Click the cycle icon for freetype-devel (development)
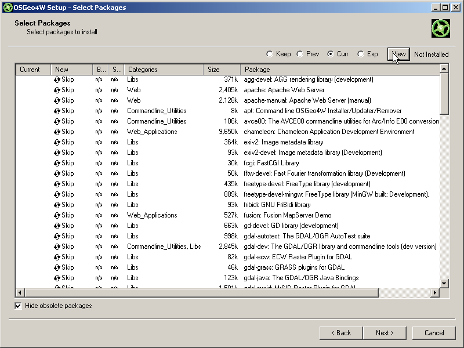Viewport: 464px width, 348px height. [57, 184]
